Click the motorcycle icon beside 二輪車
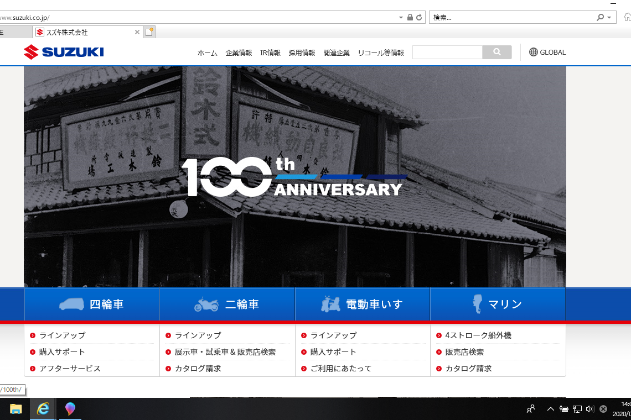The width and height of the screenshot is (631, 420). [206, 305]
